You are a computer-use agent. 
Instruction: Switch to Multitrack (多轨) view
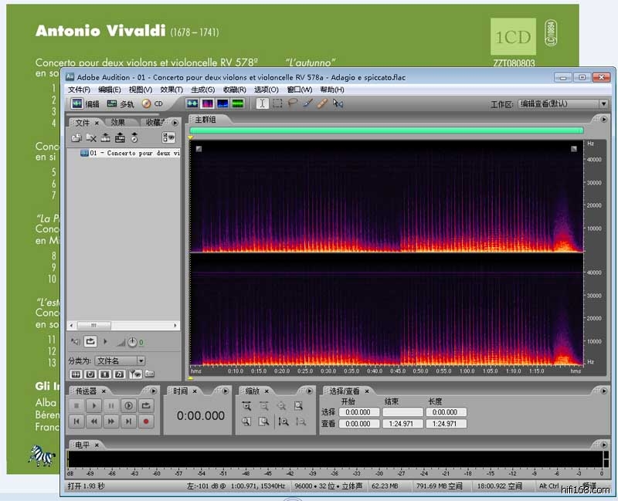[x=120, y=103]
